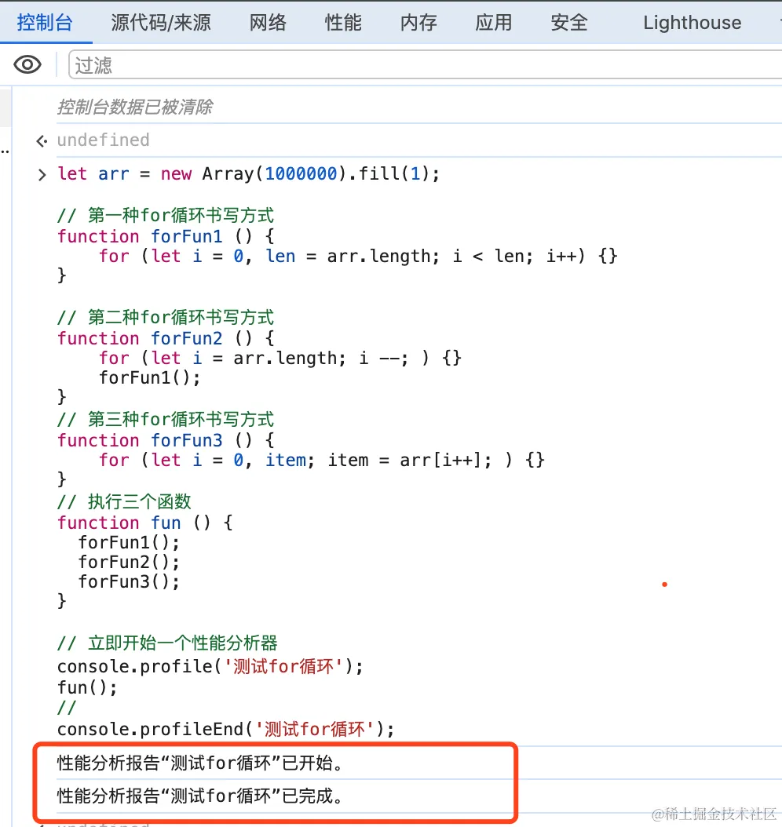Click the console.profileEnd code line

coord(225,729)
